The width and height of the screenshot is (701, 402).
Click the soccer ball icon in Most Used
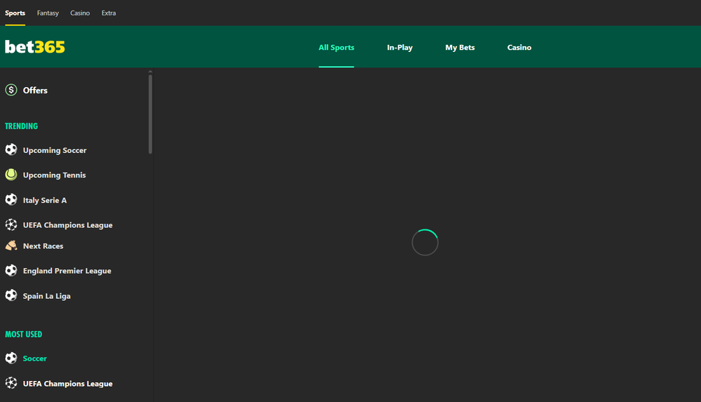click(11, 358)
